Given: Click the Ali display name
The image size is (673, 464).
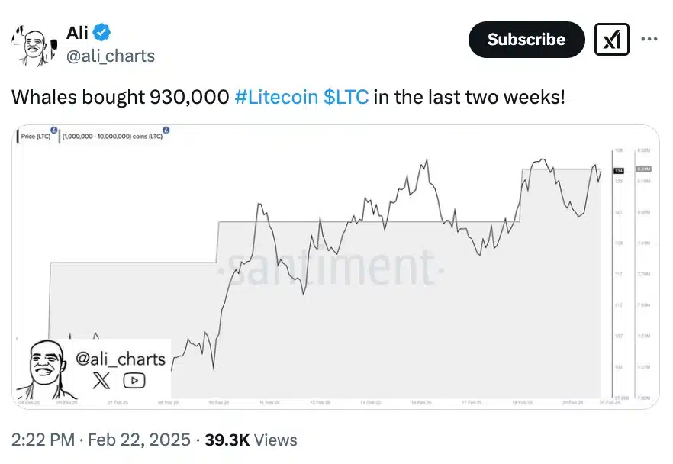Looking at the screenshot, I should [x=77, y=33].
